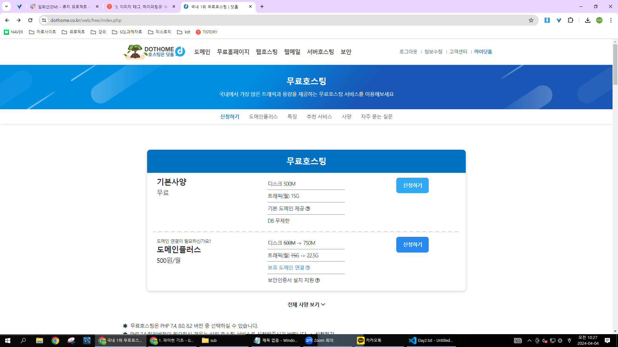Click 신청하기 for 기본사양 plan
This screenshot has width=618, height=347.
coord(412,185)
